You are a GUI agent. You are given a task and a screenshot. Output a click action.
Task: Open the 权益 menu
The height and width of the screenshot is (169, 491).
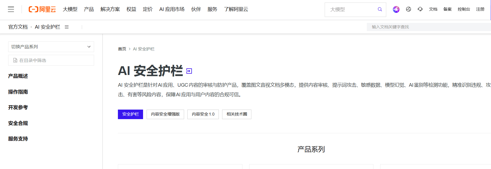pos(131,9)
